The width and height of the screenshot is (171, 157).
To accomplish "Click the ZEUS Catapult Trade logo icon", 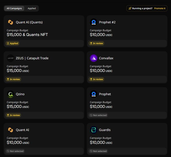I will [x=11, y=58].
